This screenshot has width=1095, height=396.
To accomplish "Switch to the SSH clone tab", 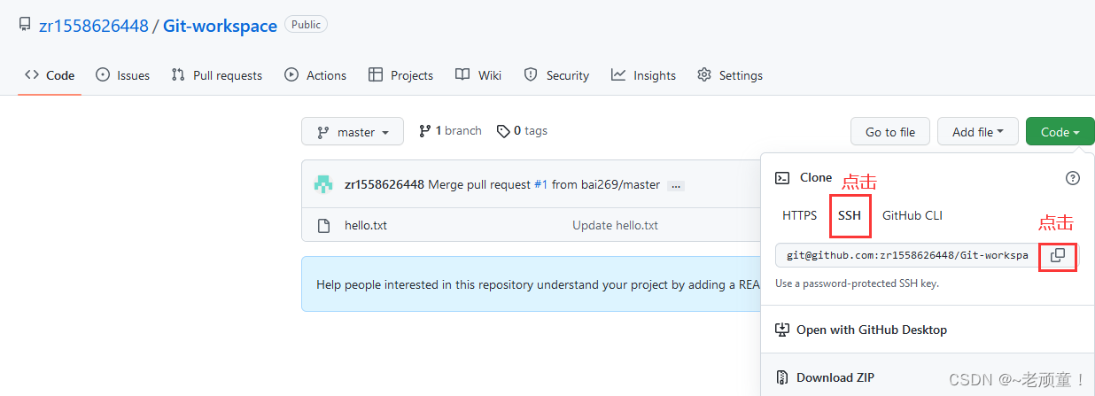I will click(850, 215).
